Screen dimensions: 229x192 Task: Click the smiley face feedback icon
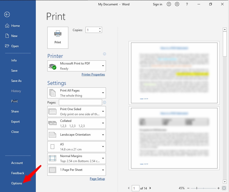coord(169,4)
